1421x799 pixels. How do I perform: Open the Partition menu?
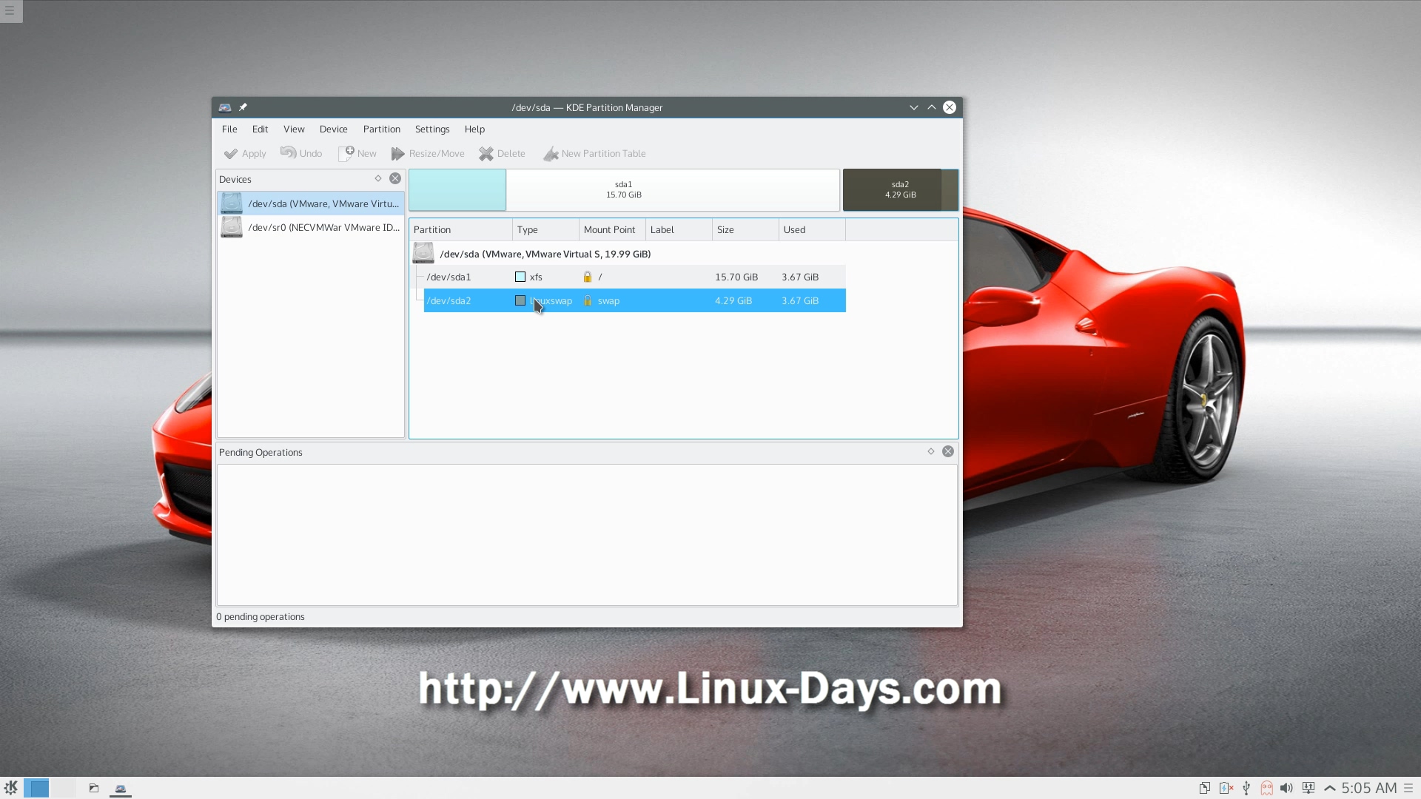381,129
